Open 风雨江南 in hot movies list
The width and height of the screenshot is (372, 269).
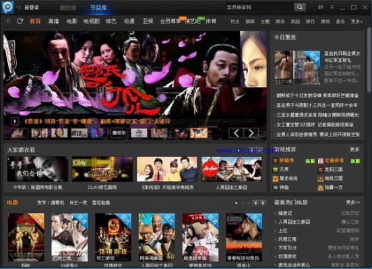pos(288,239)
